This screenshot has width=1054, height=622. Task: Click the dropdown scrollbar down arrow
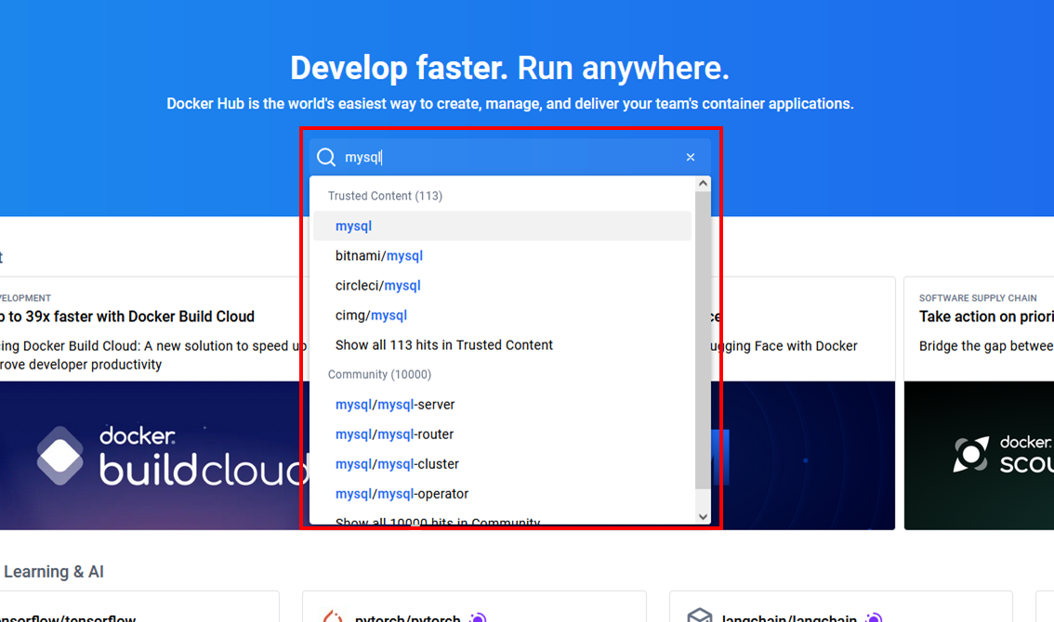tap(703, 516)
